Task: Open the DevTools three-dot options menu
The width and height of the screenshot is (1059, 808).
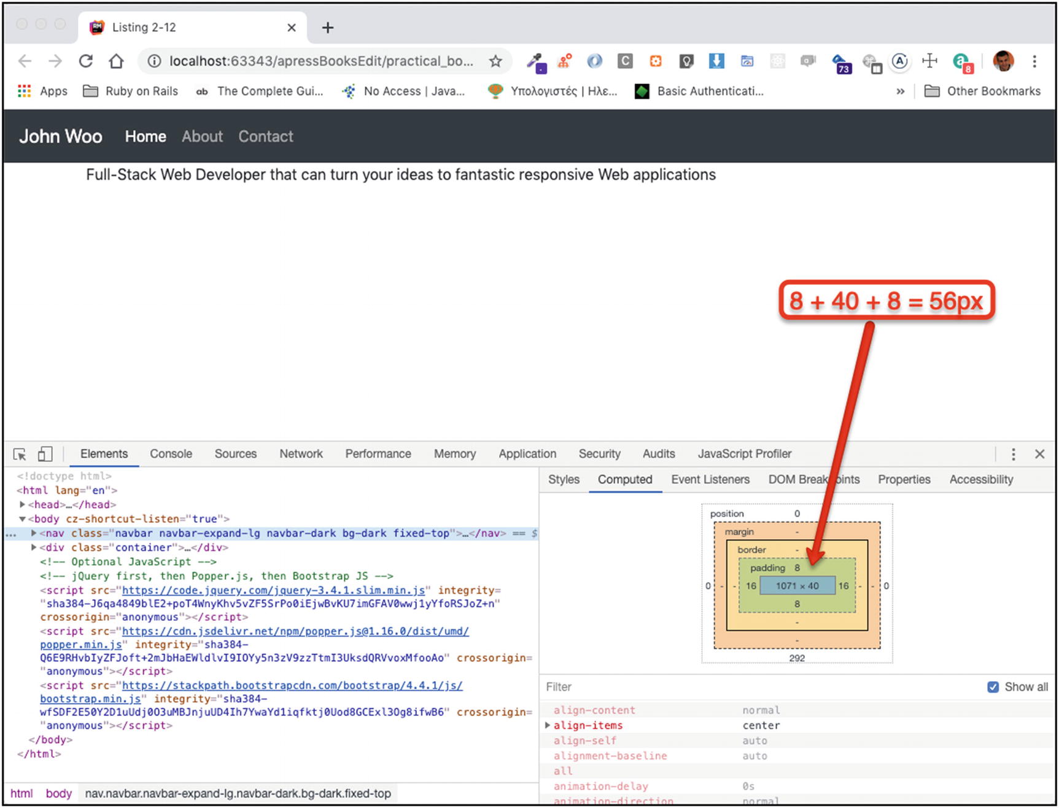Action: point(1013,454)
